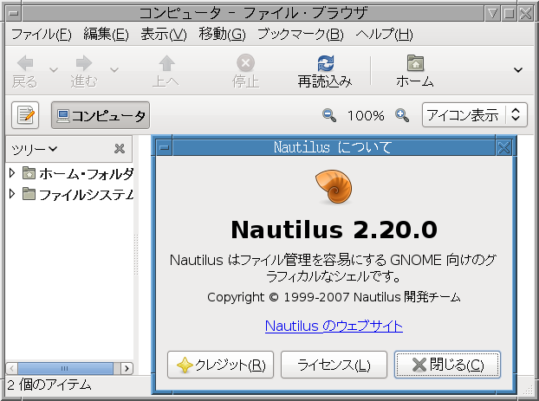539x401 pixels.
Task: Click the file system folder icon in tree
Action: click(29, 194)
